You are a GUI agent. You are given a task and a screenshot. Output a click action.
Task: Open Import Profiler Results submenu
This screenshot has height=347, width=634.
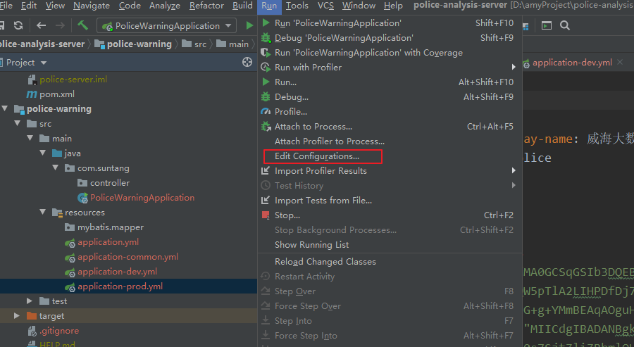coord(389,171)
